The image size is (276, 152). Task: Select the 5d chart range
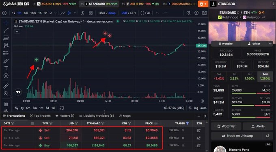click(x=47, y=108)
